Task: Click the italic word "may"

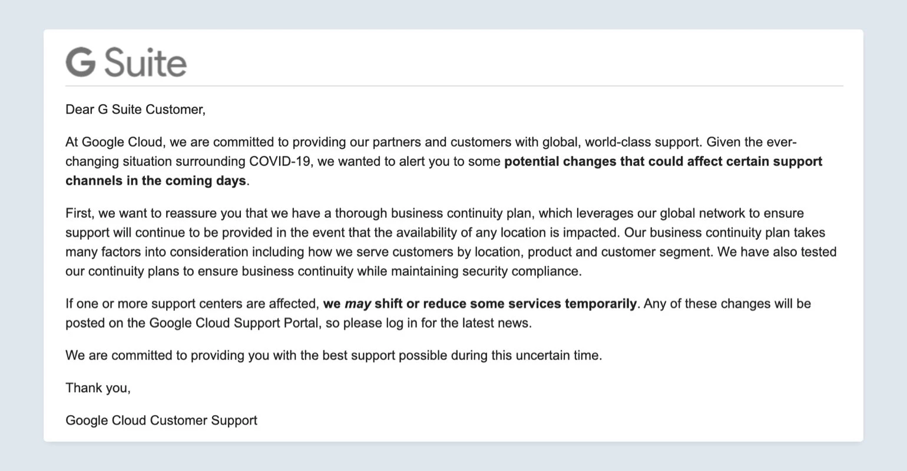Action: 357,304
